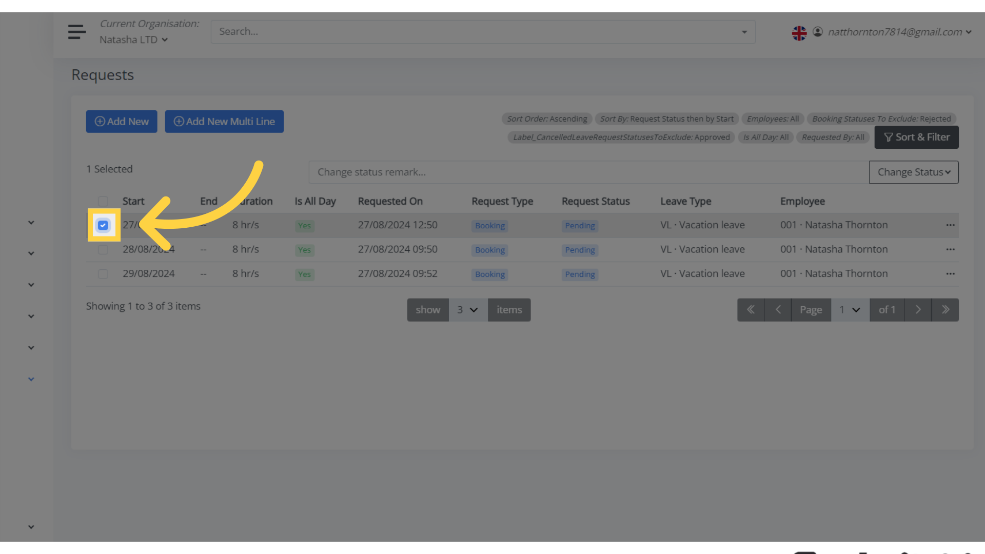The height and width of the screenshot is (554, 985).
Task: Select the 28/08/2024 request checkbox
Action: (103, 249)
